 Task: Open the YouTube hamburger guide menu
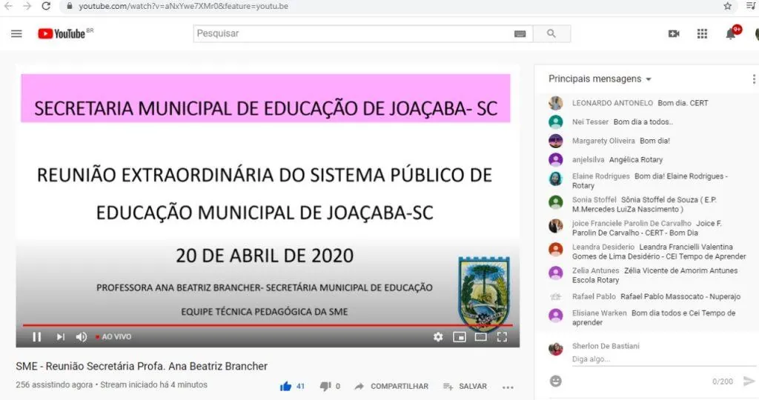16,33
